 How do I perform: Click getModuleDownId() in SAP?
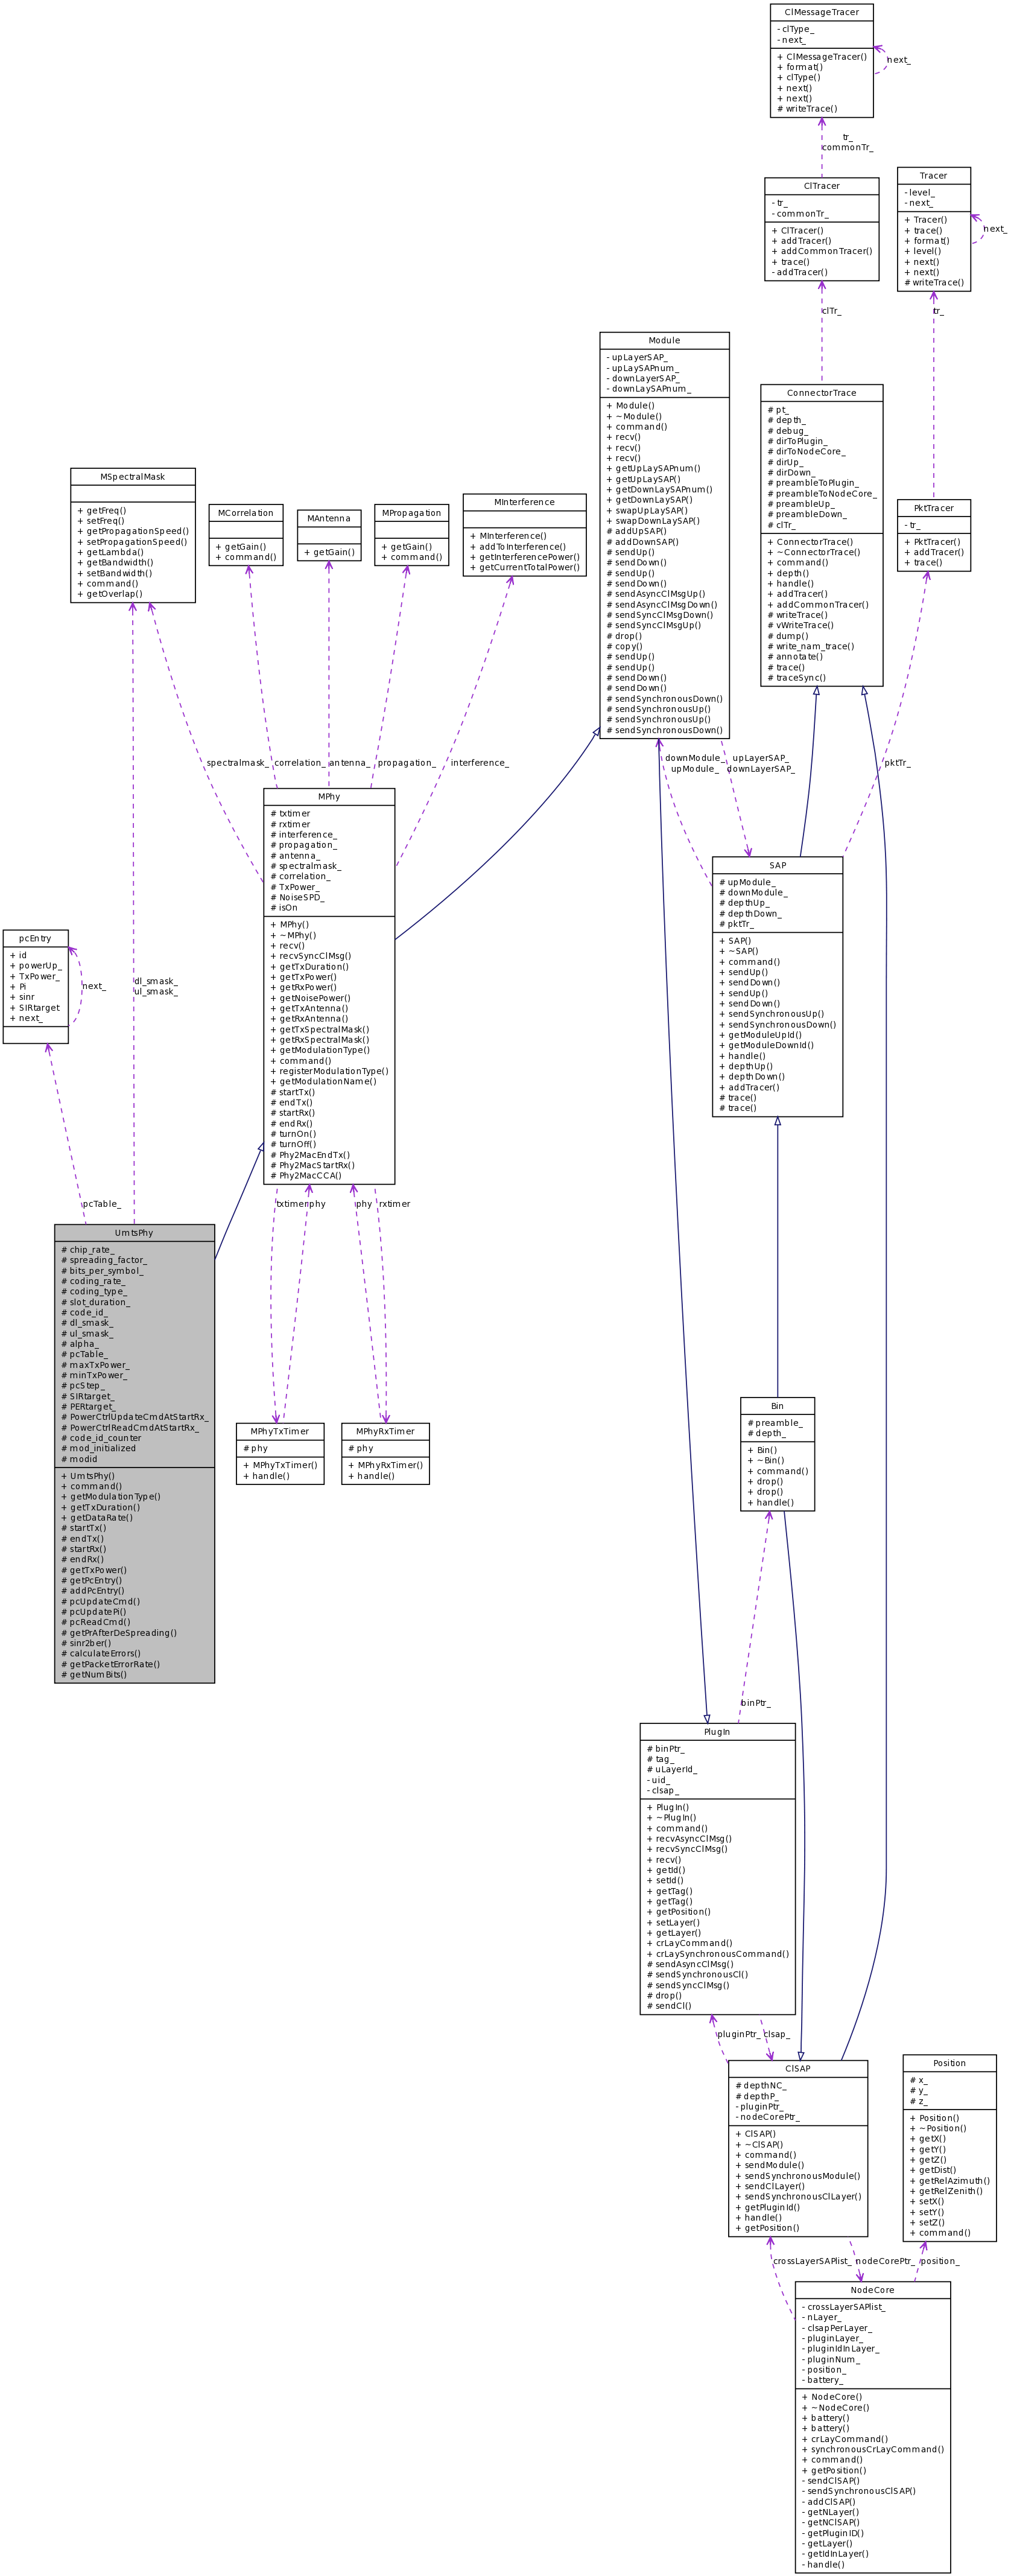coord(766,1045)
